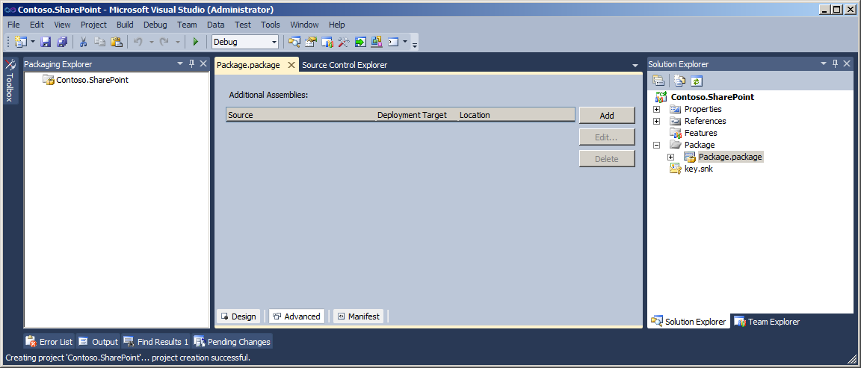The width and height of the screenshot is (861, 368).
Task: Open the File menu
Action: tap(13, 25)
